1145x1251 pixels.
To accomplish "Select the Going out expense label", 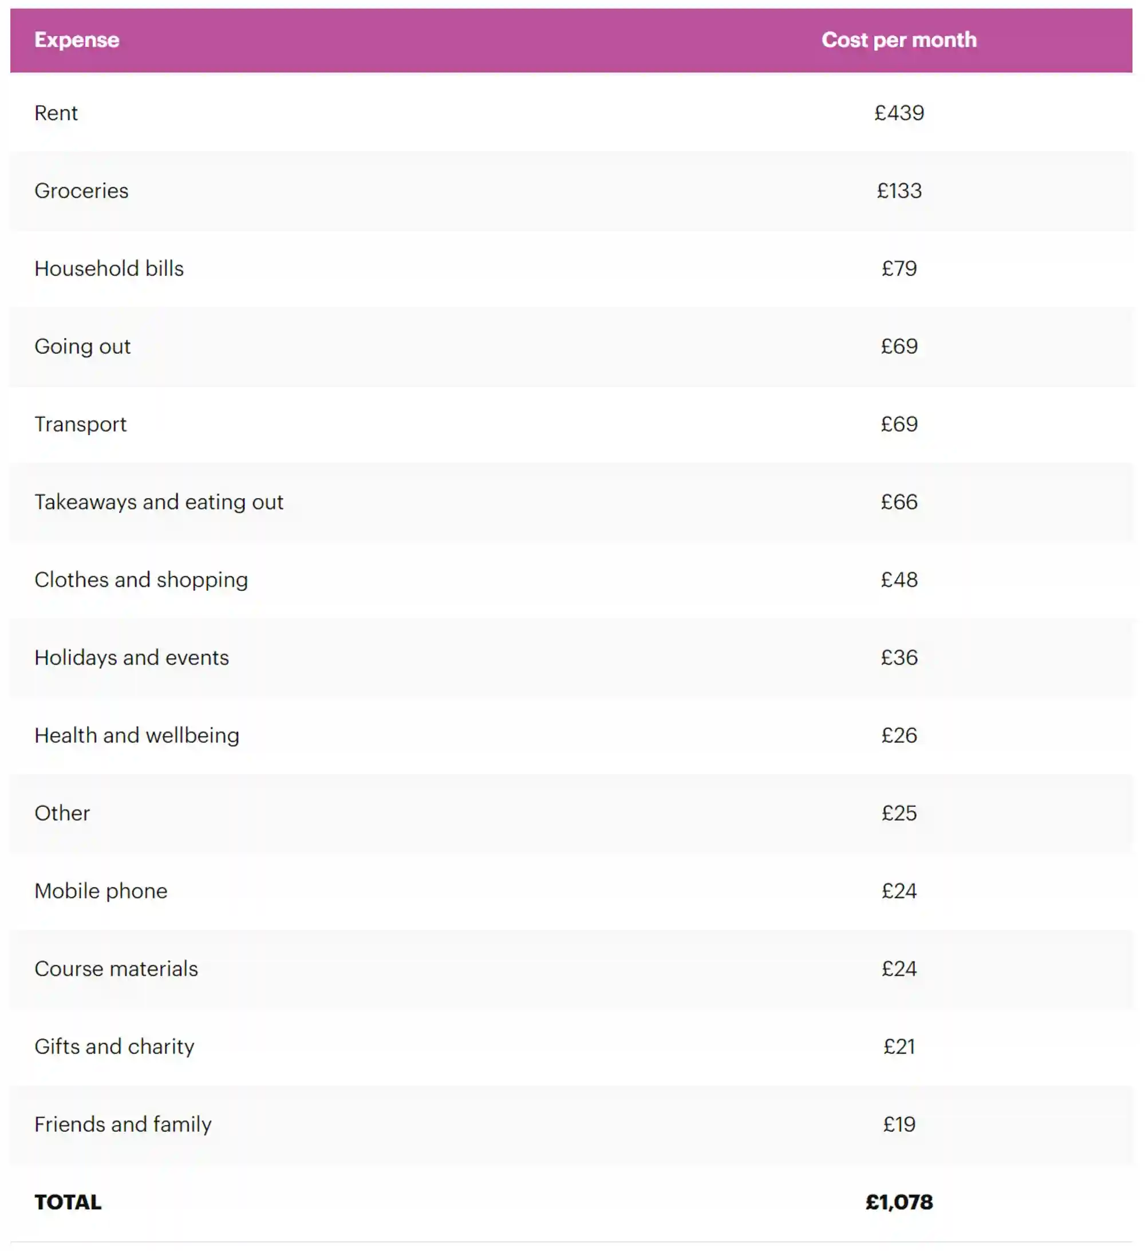I will click(x=82, y=346).
